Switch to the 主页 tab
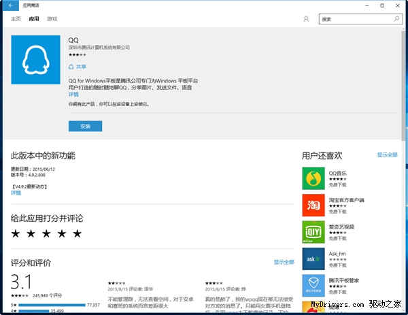 16,19
